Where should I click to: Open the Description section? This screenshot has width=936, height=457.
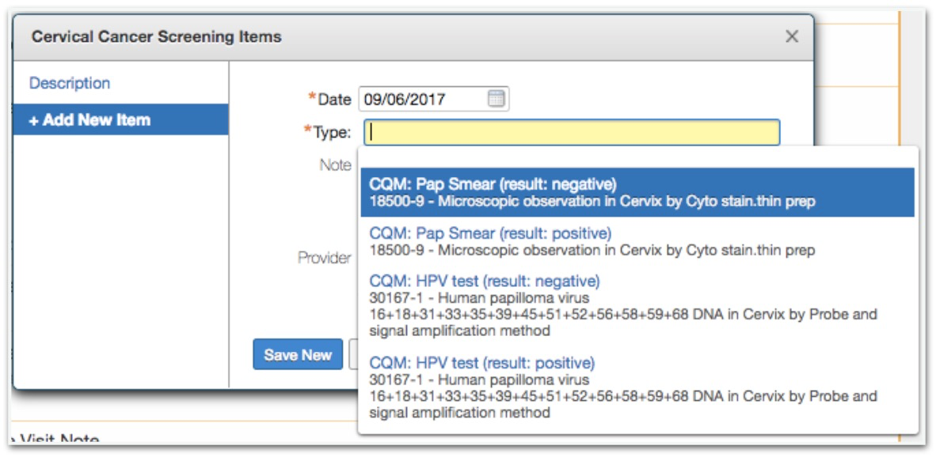pos(70,83)
